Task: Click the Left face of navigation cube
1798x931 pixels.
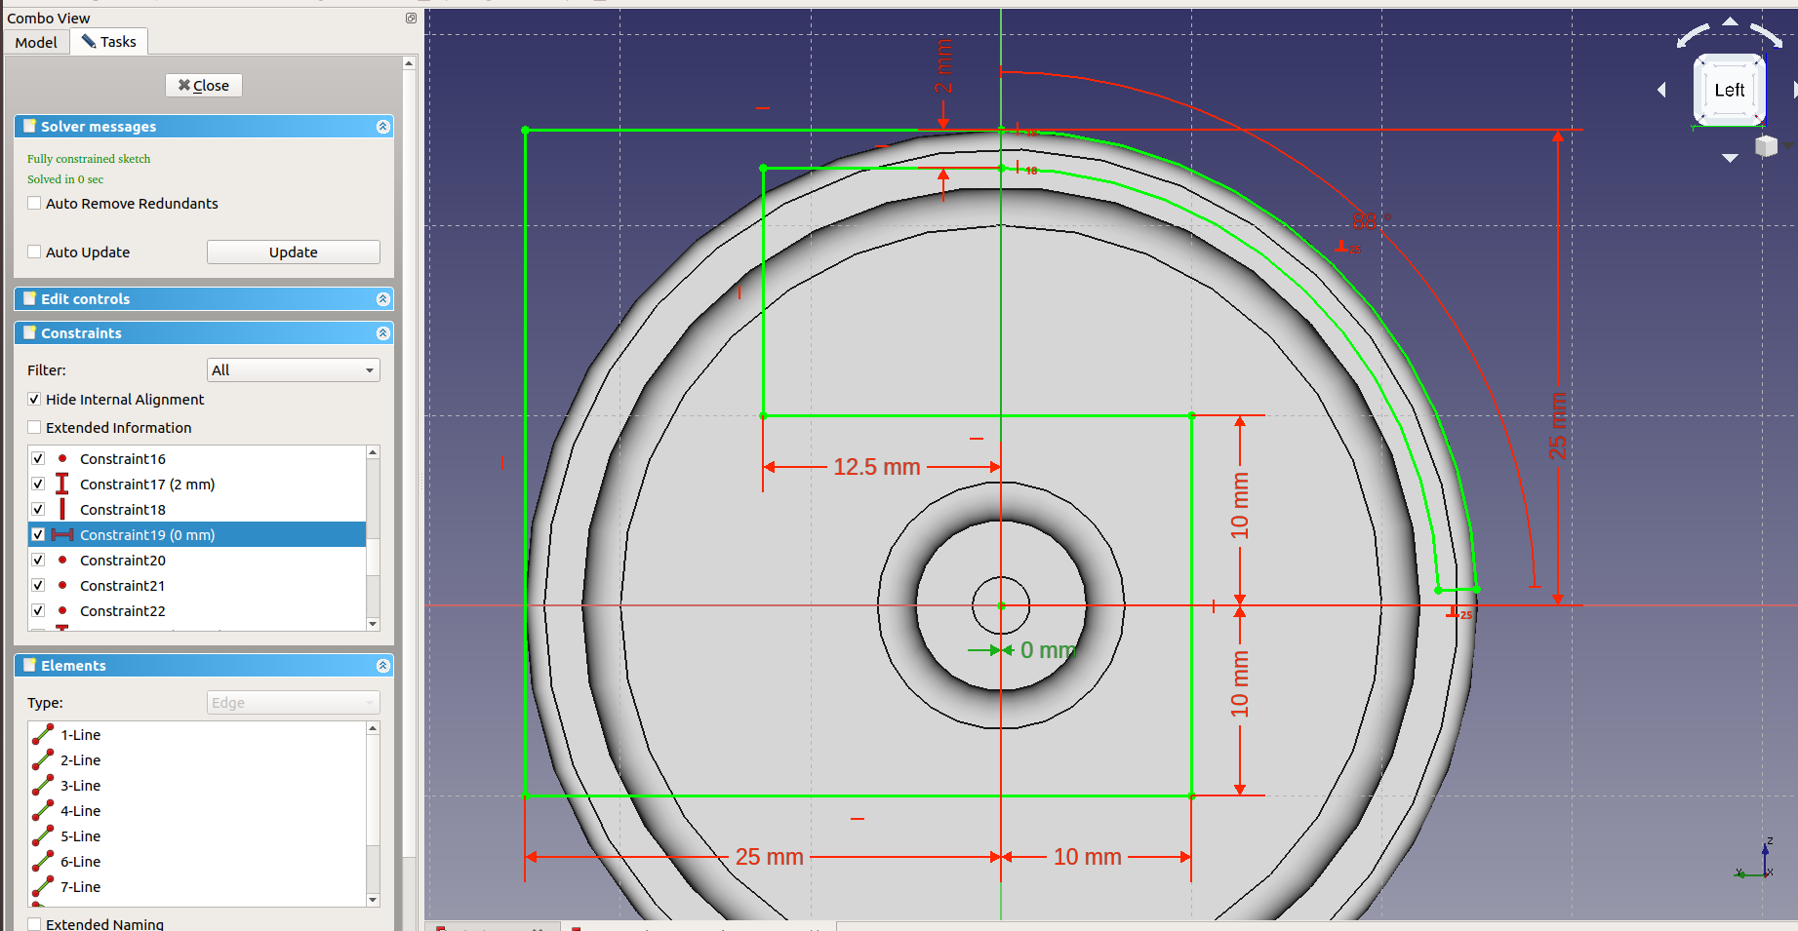Action: [1729, 91]
